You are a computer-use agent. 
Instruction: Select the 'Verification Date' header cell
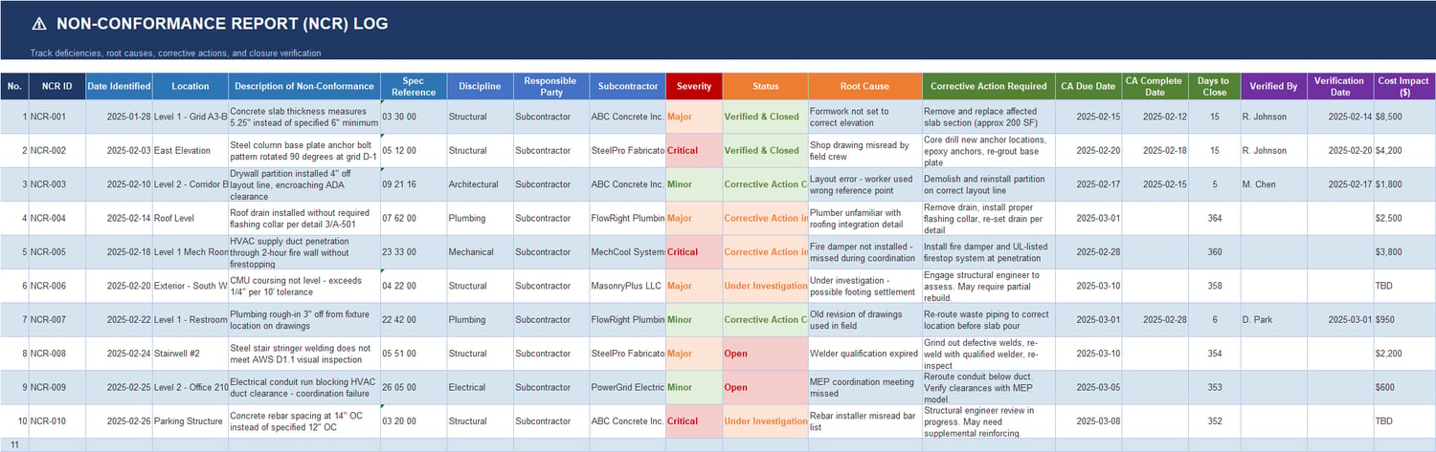(1342, 86)
